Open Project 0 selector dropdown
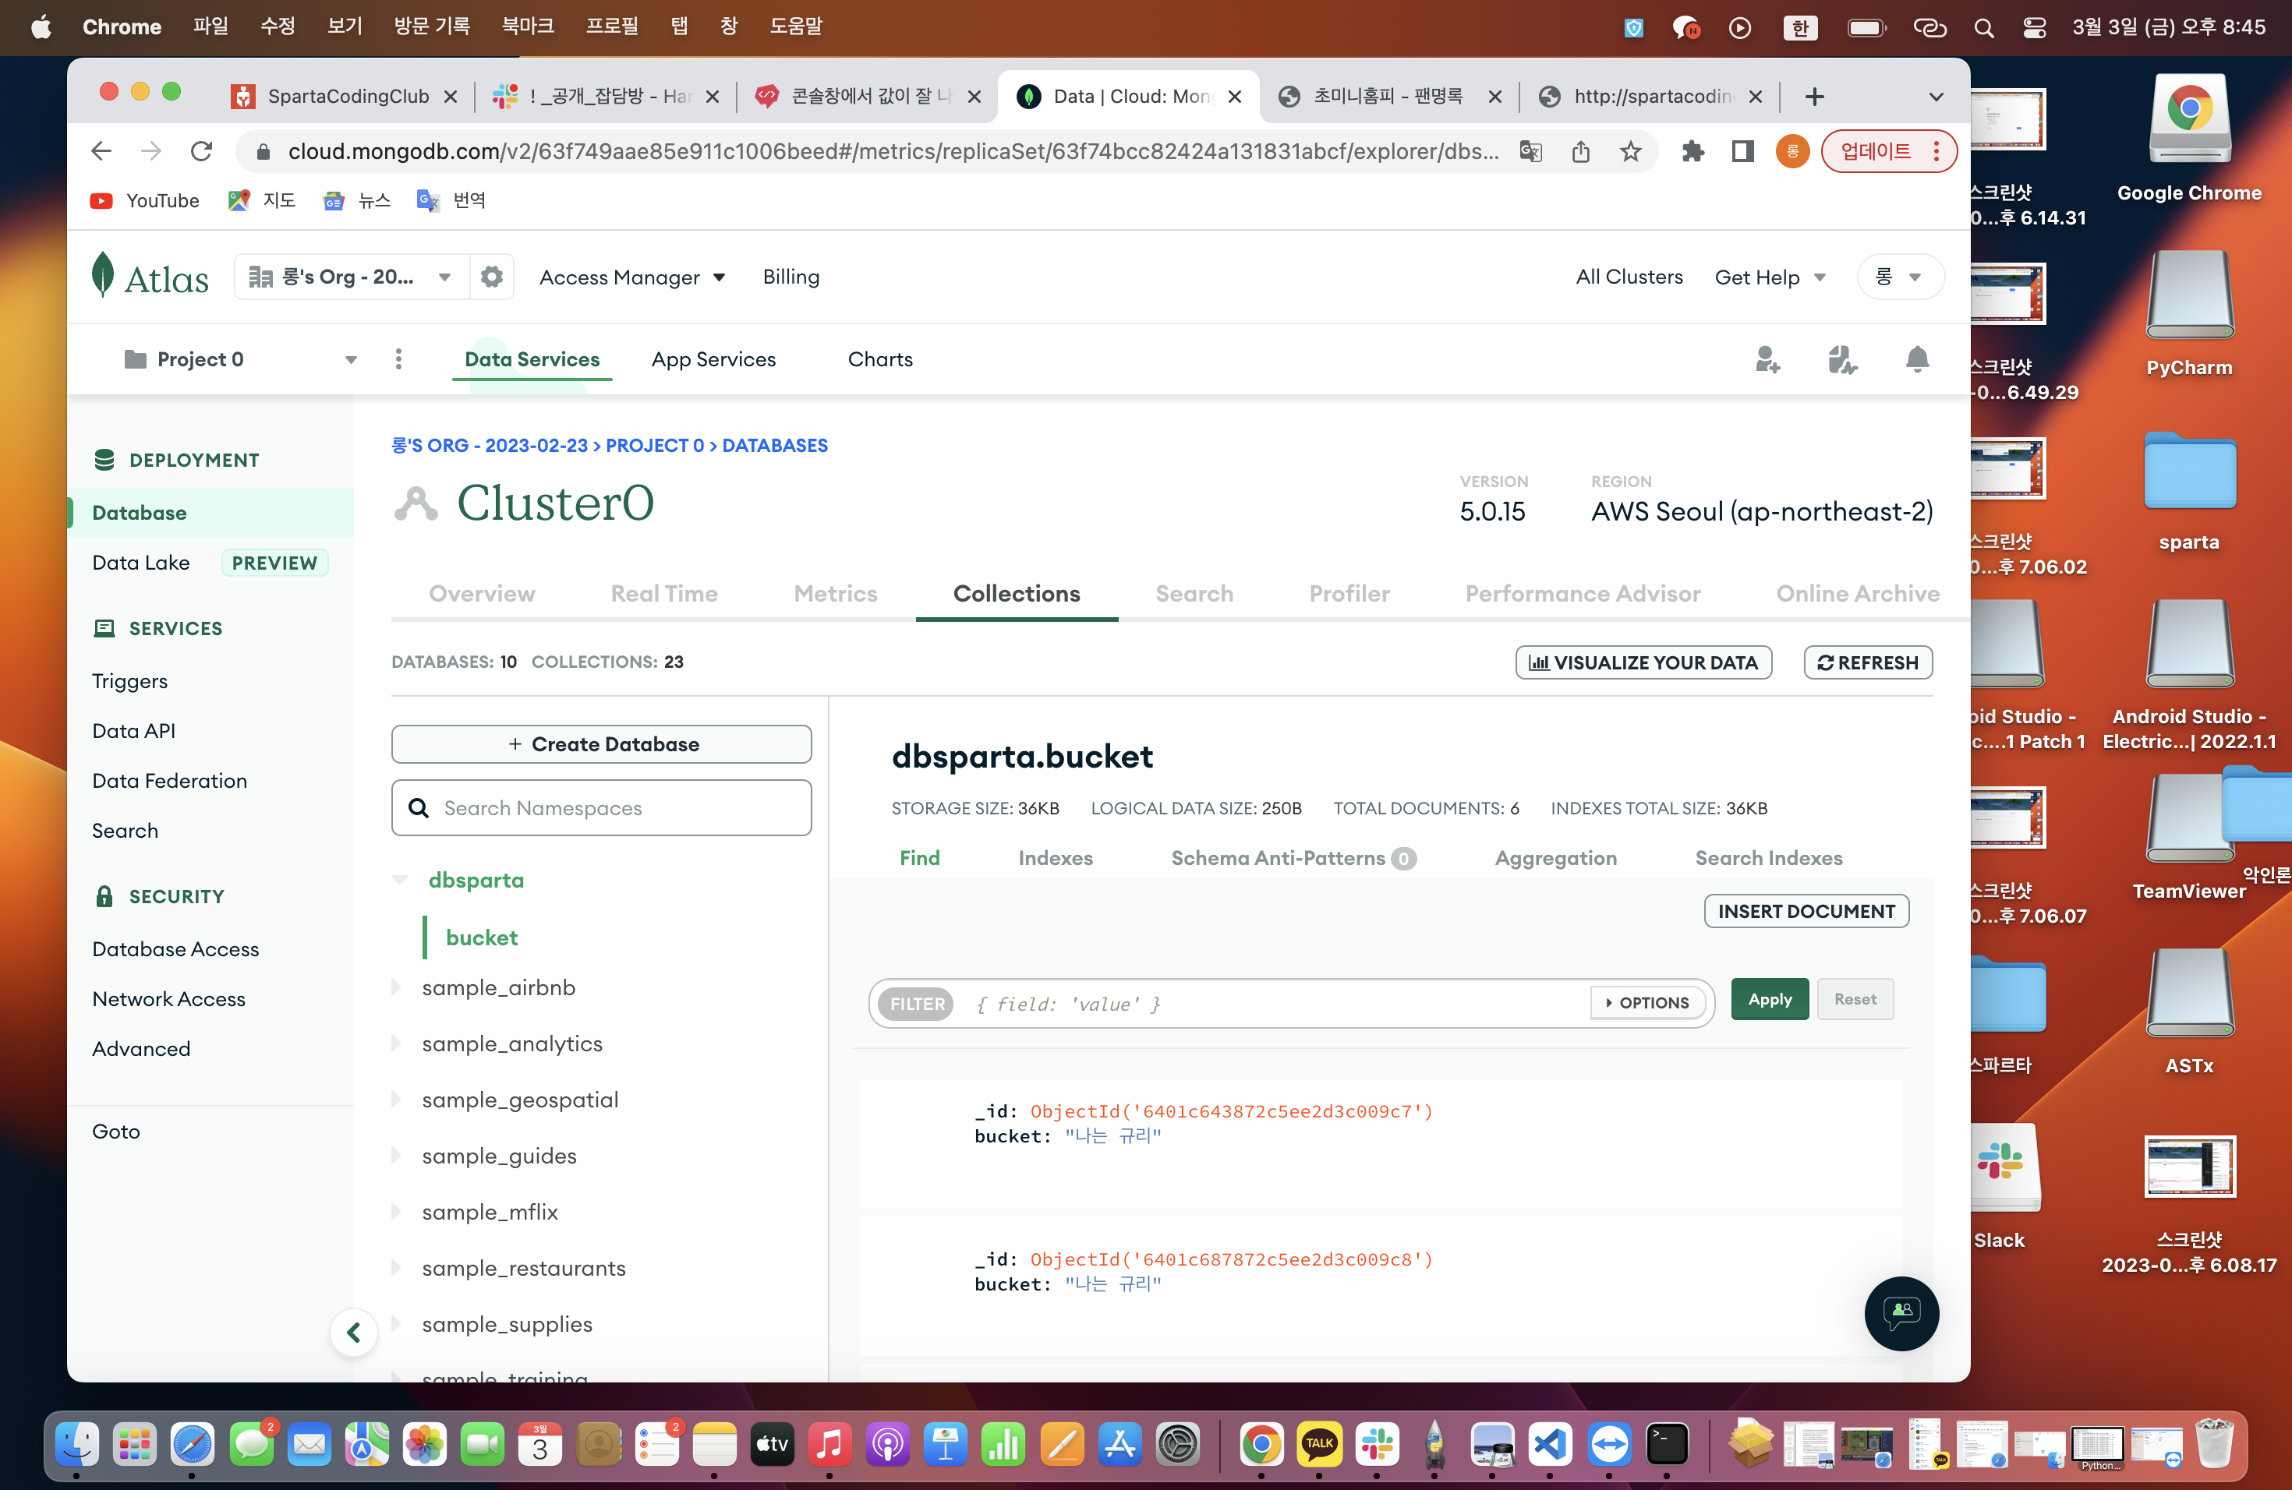The width and height of the screenshot is (2292, 1490). tap(241, 359)
